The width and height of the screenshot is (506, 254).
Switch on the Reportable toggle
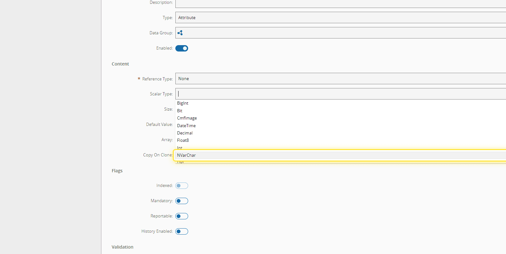(182, 216)
